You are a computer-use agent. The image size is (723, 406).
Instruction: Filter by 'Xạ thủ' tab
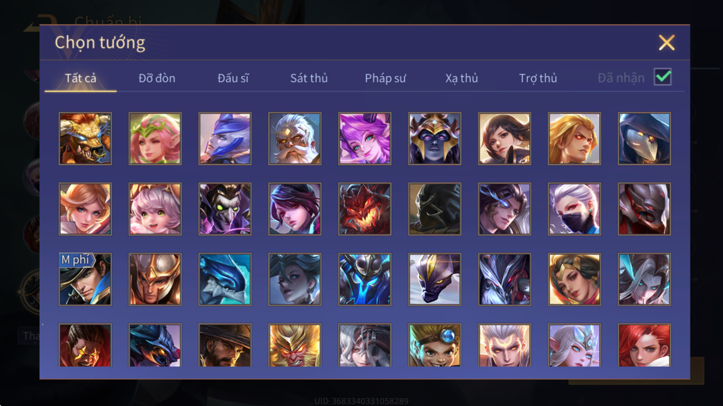point(461,78)
